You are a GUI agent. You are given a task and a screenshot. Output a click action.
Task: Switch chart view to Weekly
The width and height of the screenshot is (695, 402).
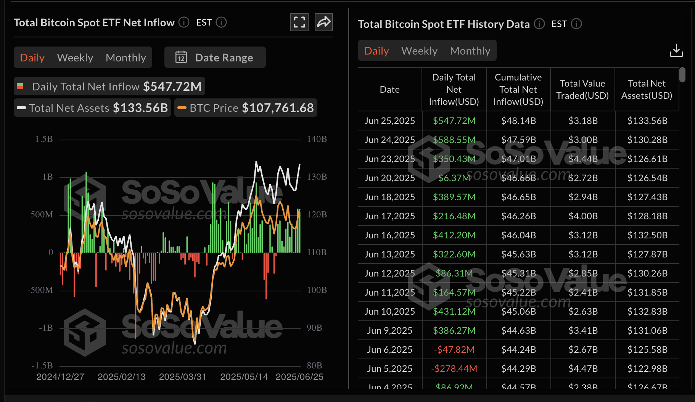tap(75, 57)
